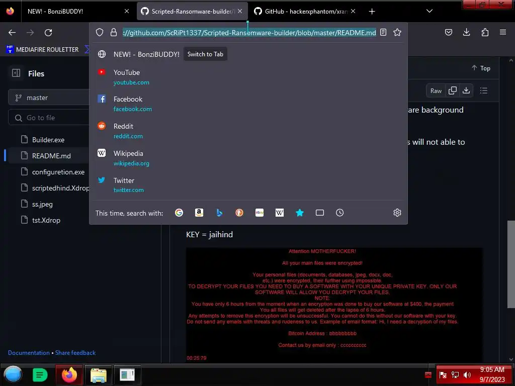Search with DuckDuckGo engine icon
This screenshot has height=386, width=515.
pyautogui.click(x=239, y=213)
